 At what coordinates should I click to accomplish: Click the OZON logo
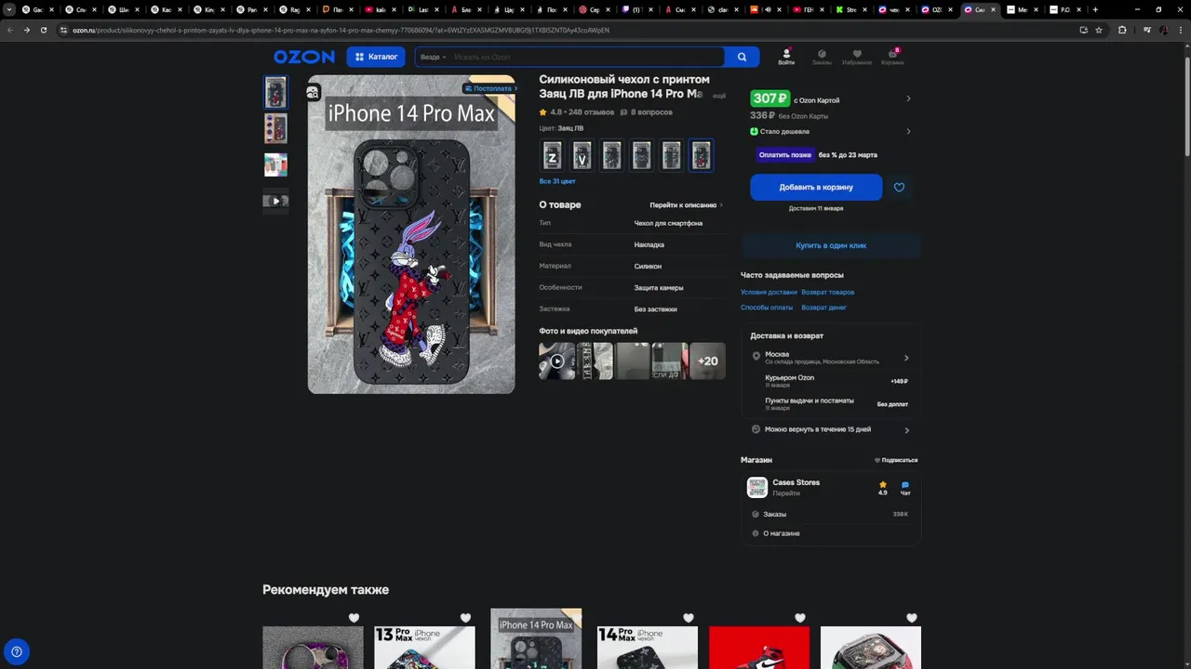click(x=304, y=57)
